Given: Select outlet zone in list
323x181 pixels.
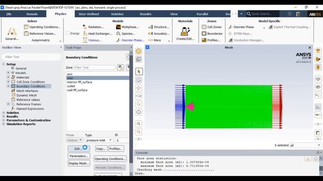Looking at the screenshot, I should pyautogui.click(x=97, y=86).
